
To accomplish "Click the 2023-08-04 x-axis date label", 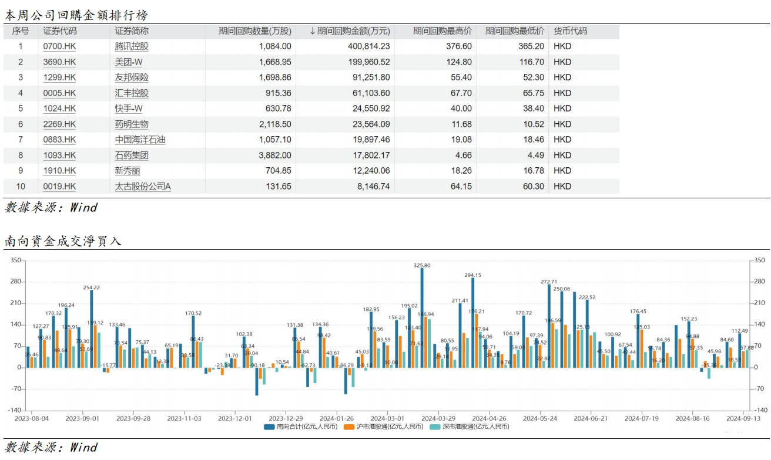I will tap(32, 418).
